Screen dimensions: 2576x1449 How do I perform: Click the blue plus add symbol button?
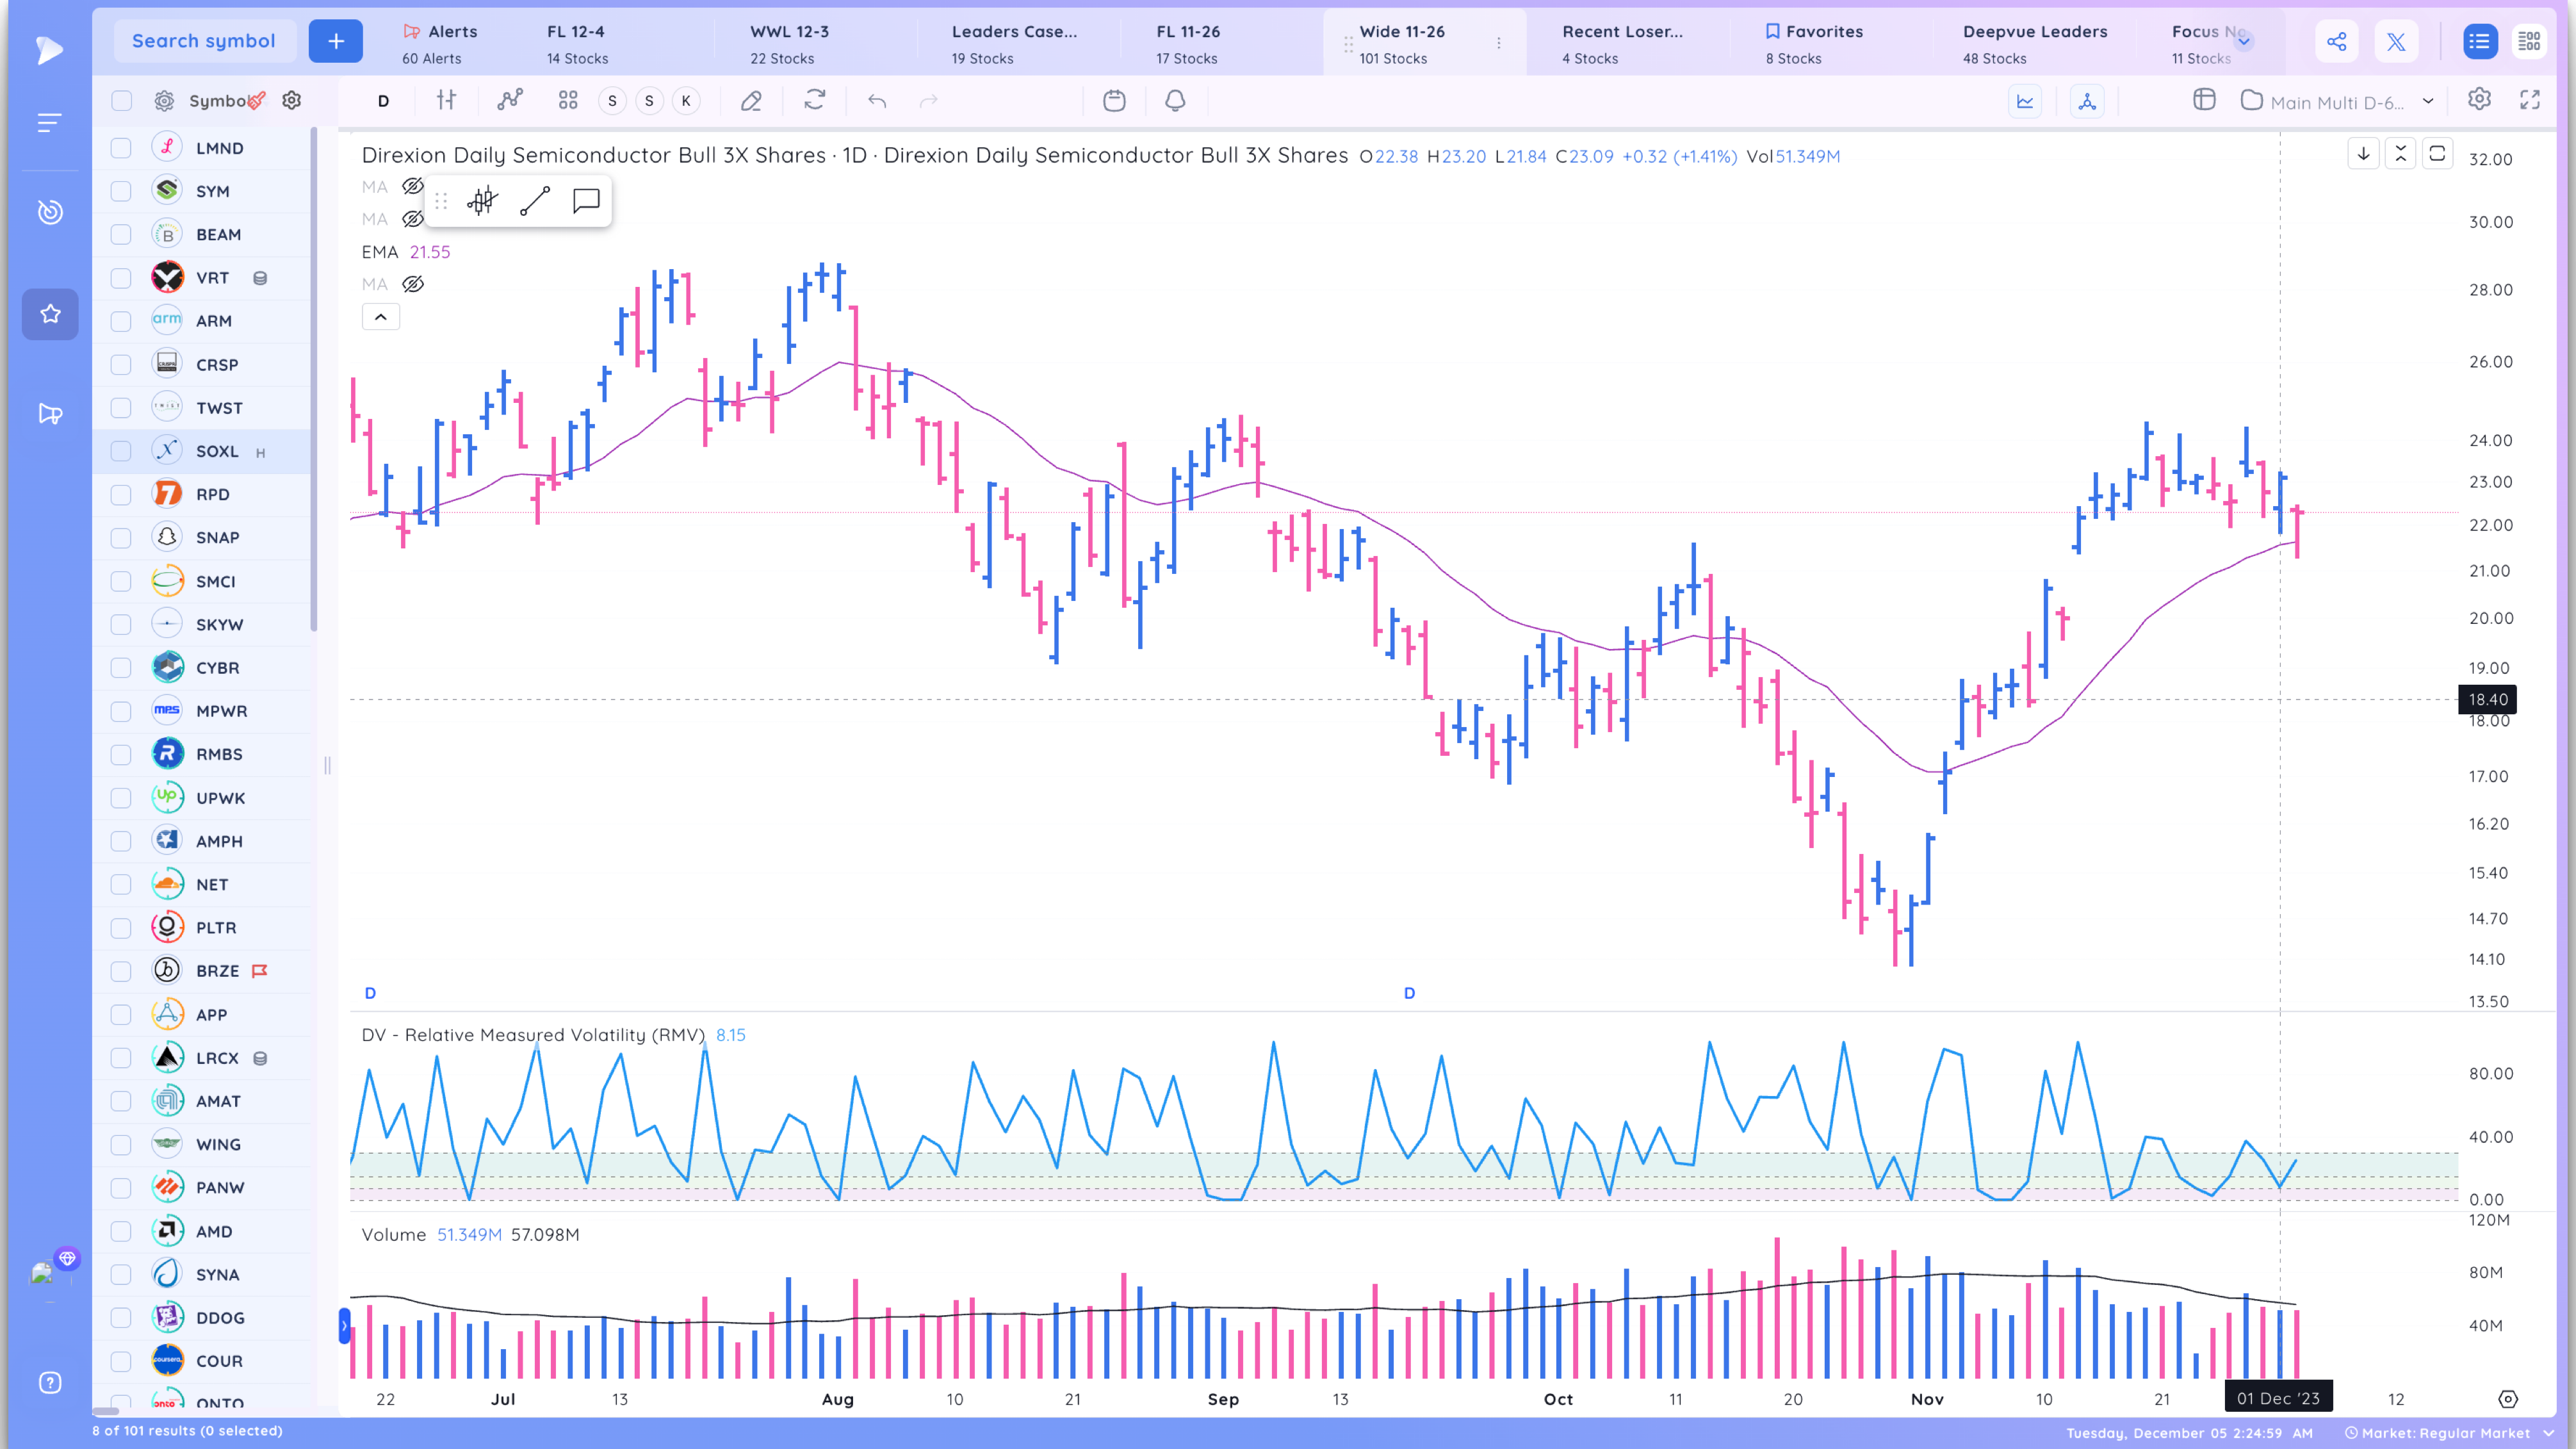[336, 41]
